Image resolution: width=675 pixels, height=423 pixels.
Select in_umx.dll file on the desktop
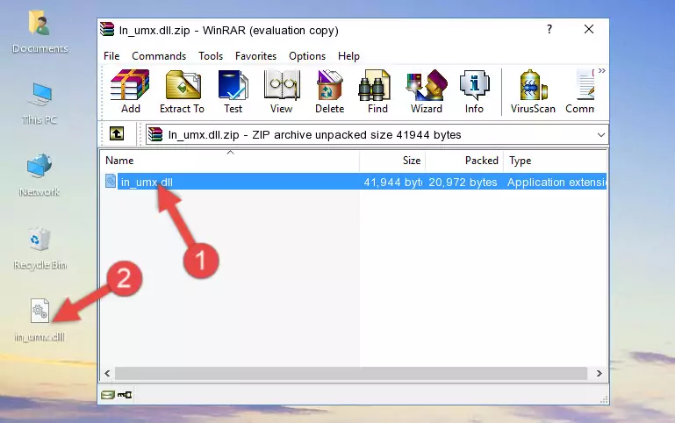pos(39,320)
